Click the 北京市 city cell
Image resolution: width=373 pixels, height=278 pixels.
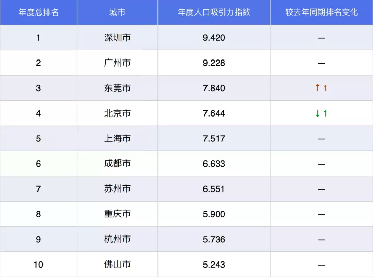tap(117, 113)
